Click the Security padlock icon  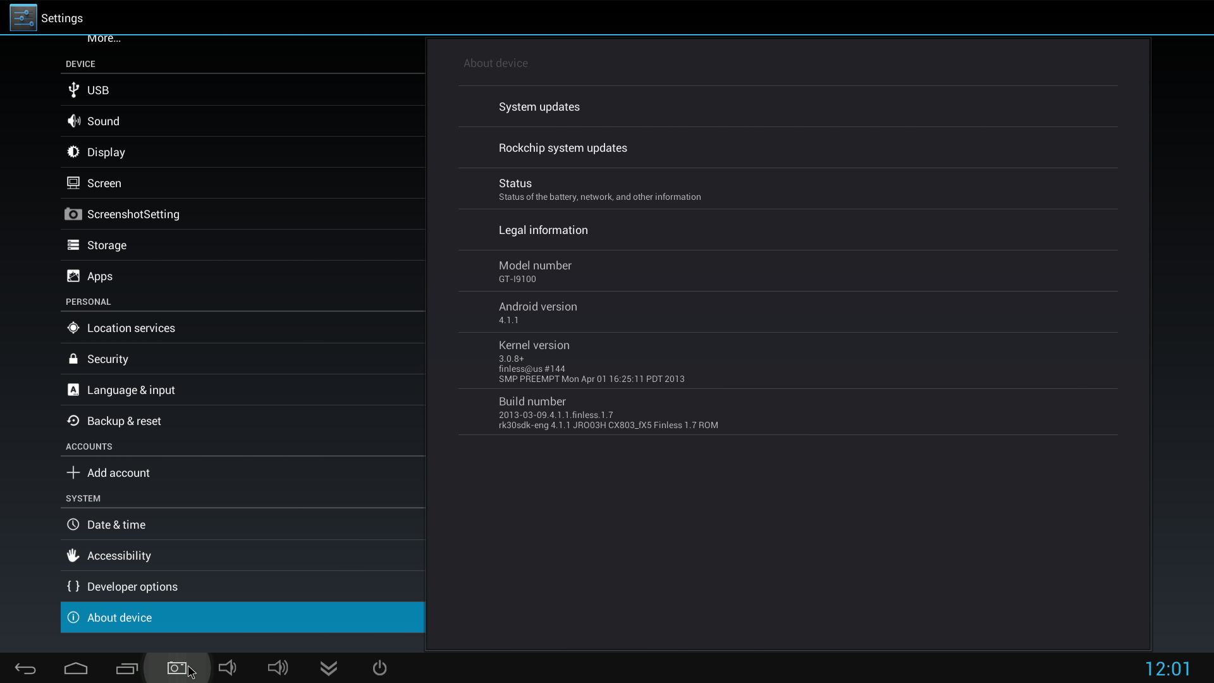tap(73, 359)
